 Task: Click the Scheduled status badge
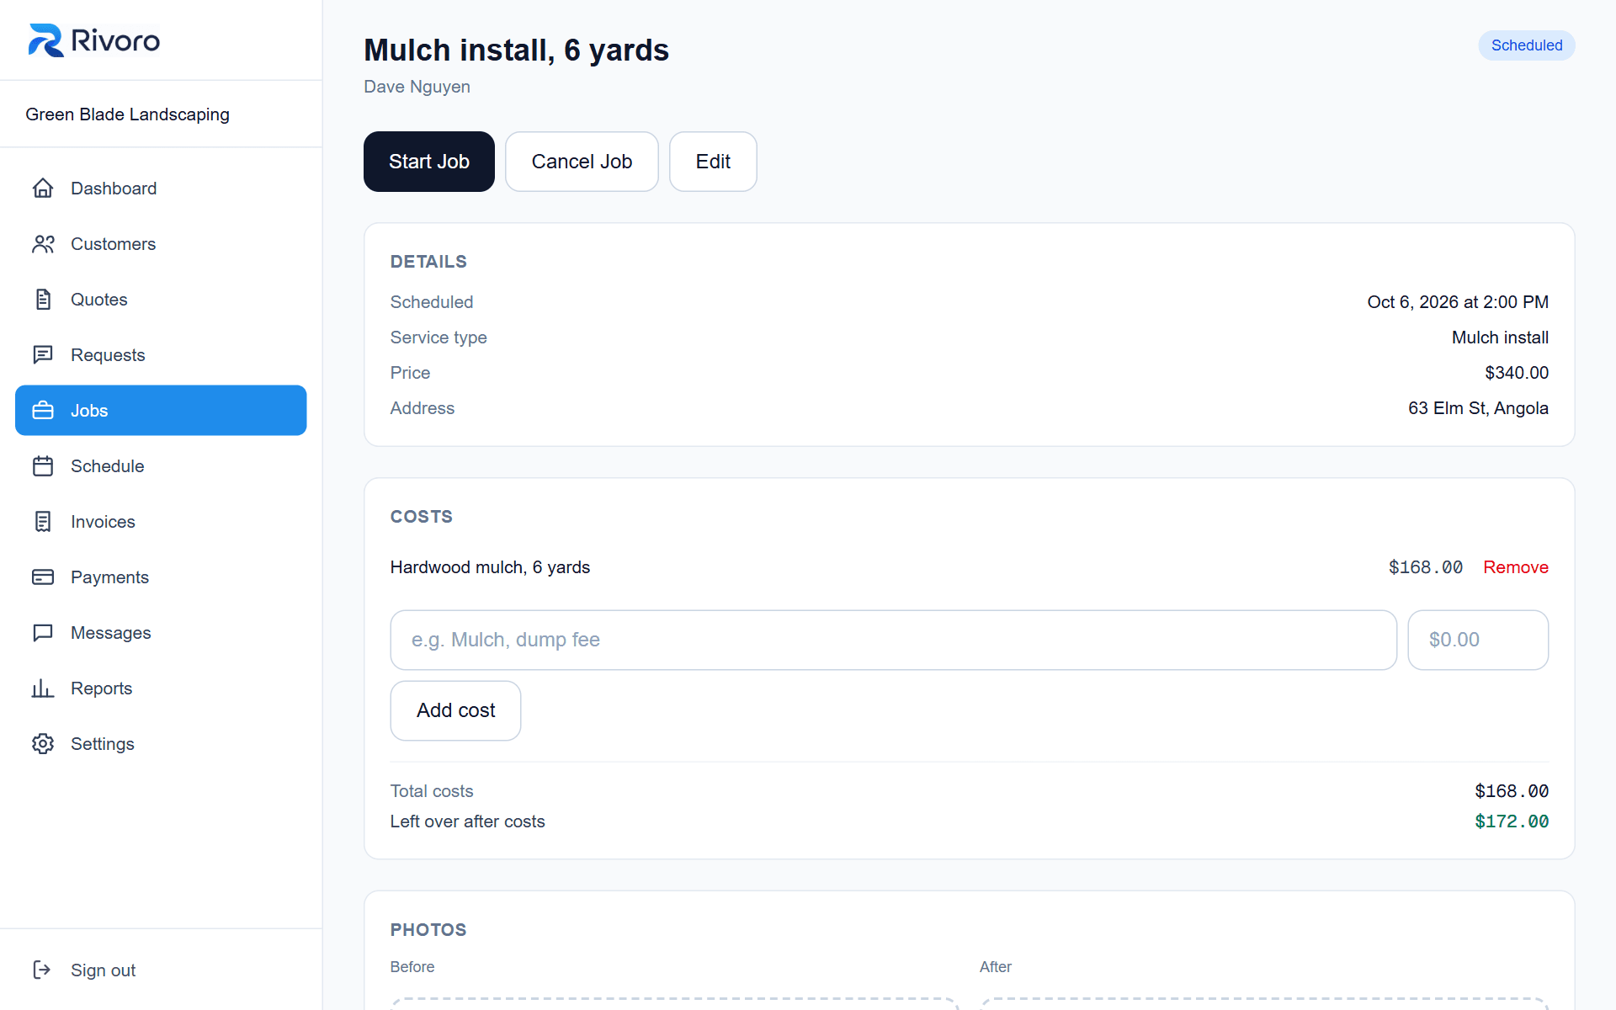tap(1527, 45)
